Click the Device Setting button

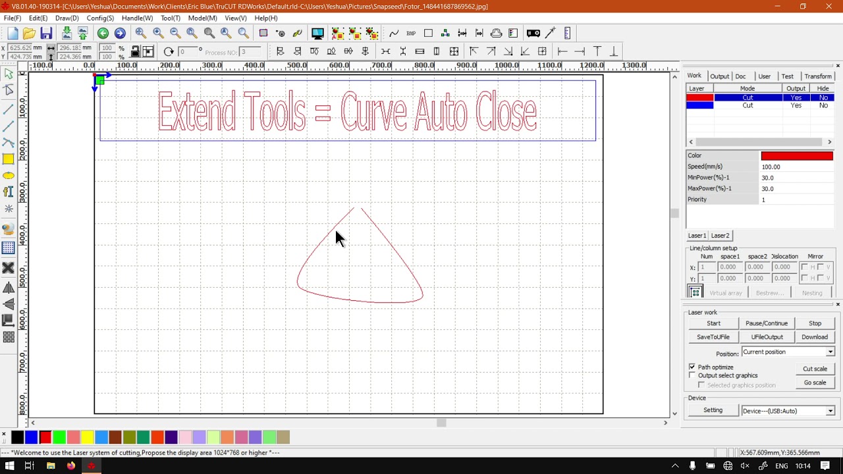[x=713, y=410]
